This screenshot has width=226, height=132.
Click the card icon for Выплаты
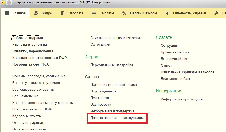[94, 13]
